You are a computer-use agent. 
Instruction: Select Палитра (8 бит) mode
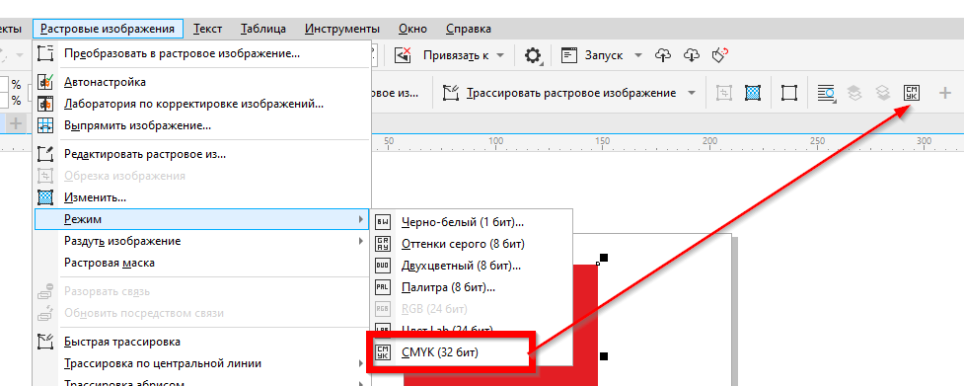[471, 287]
